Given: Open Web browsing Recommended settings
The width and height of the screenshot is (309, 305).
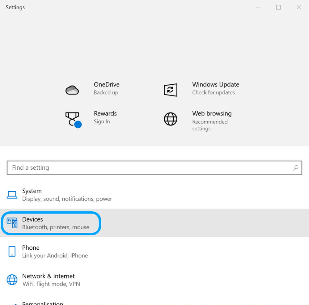Looking at the screenshot, I should pos(210,125).
